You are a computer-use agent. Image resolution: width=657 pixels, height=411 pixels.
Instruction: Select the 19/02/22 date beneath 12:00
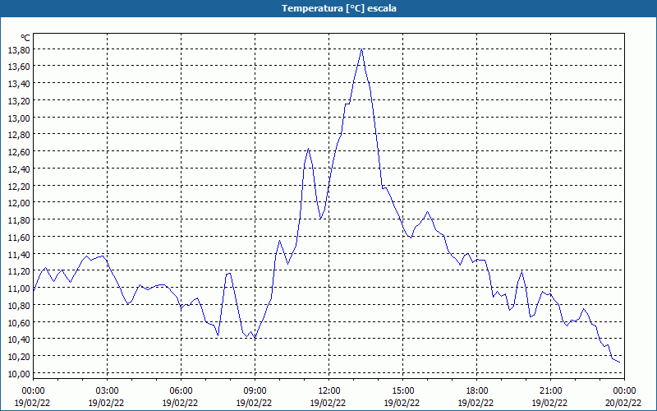[328, 403]
